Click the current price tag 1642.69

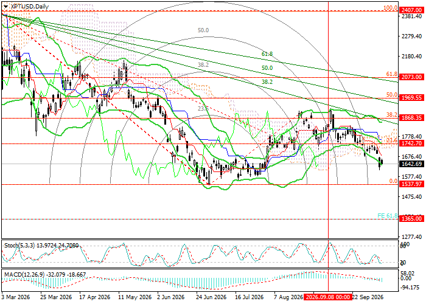[x=411, y=164]
